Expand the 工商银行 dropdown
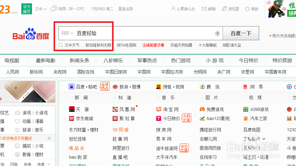This screenshot has width=296, height=166. [x=264, y=139]
